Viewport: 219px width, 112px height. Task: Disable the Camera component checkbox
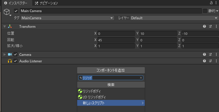pyautogui.click(x=15, y=54)
